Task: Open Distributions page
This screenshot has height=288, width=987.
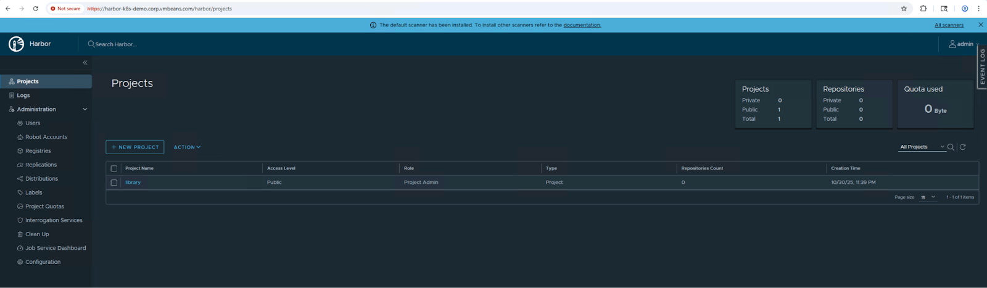Action: click(41, 178)
